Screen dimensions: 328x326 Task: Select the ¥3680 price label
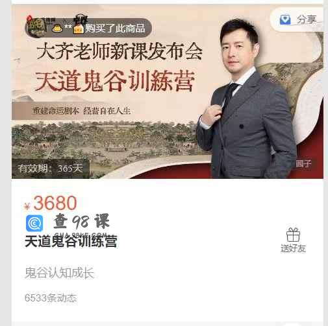coord(51,203)
